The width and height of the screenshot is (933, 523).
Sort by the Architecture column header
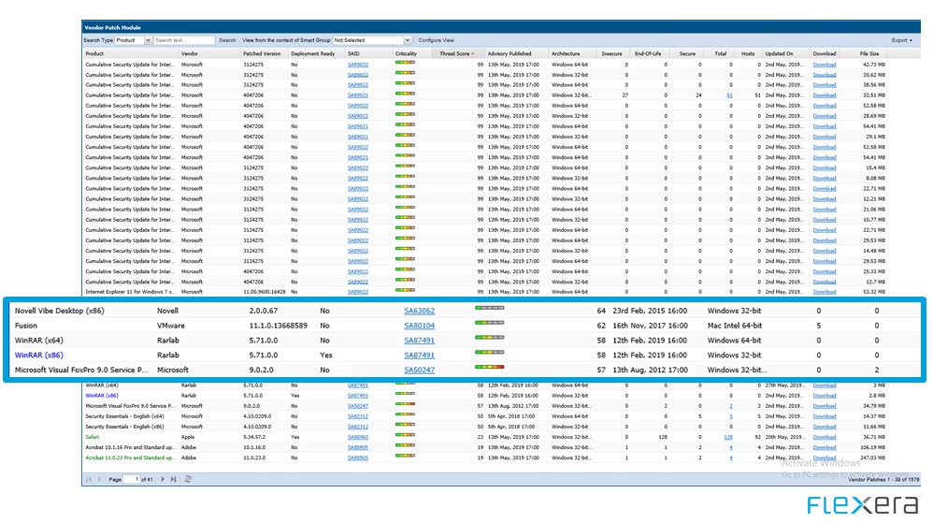click(x=571, y=53)
